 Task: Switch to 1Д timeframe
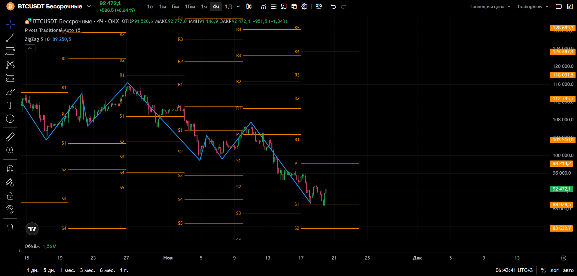pyautogui.click(x=228, y=7)
